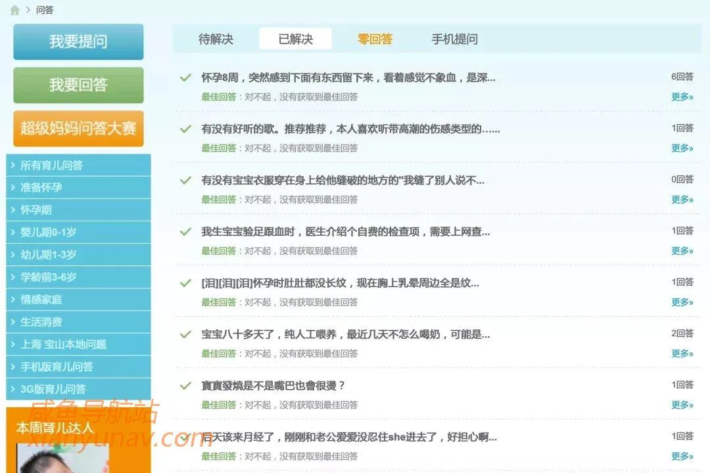Click checkmark icon next to 宝宝八十多天了 question
Viewport: 710px width, 473px height.
point(185,334)
